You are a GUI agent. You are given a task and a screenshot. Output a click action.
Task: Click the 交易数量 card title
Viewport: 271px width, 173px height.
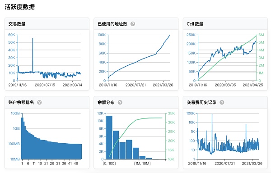pos(17,24)
